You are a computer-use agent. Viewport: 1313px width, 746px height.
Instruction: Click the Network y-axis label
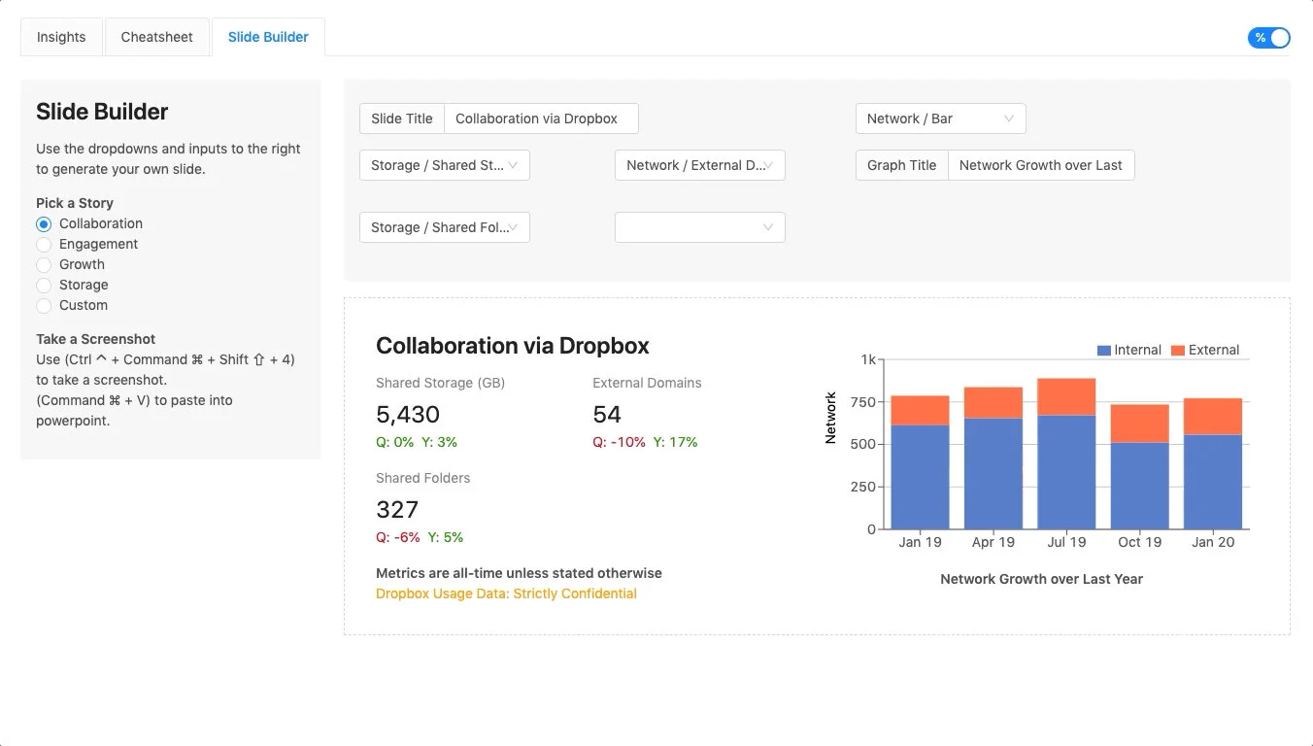(830, 418)
